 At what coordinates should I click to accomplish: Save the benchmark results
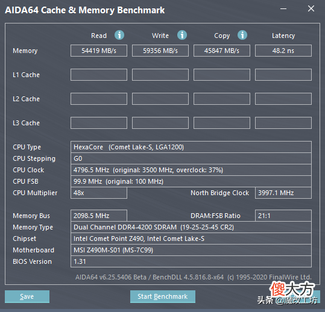coord(27,296)
